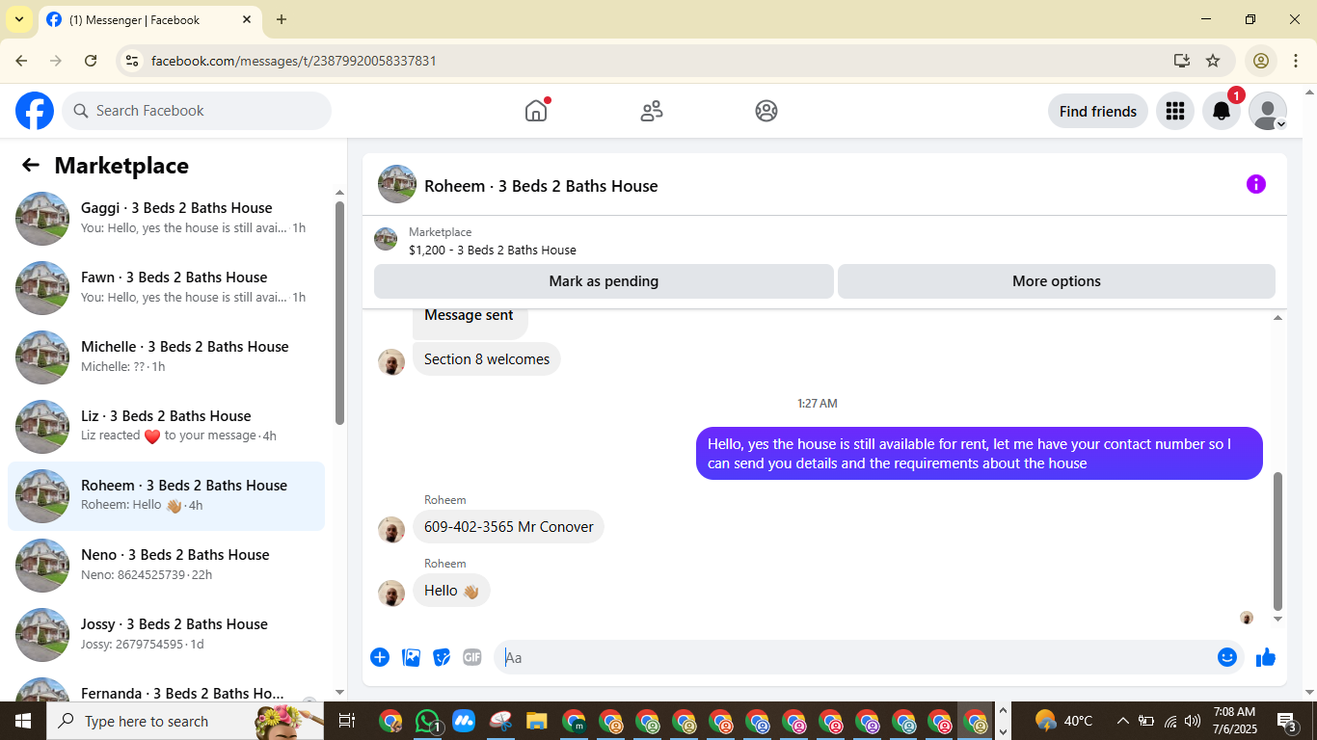Open Task View on the taskbar
This screenshot has width=1317, height=740.
[x=347, y=721]
